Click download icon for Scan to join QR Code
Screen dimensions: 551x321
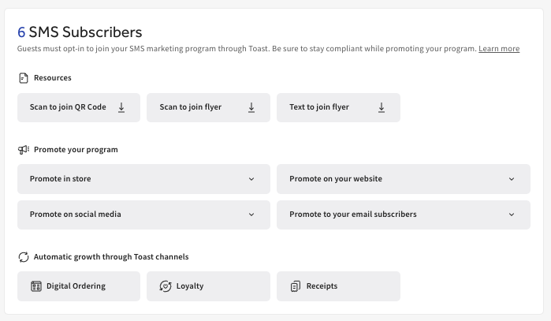click(x=121, y=107)
